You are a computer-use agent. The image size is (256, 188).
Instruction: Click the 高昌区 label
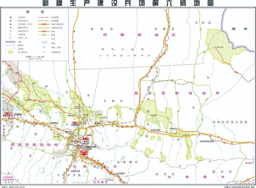[165, 174]
